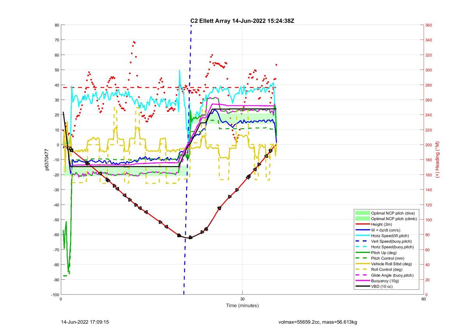This screenshot has height=331, width=468.
Task: Select the volmax=55659.2cc, mass=56.613kg text
Action: [x=318, y=322]
